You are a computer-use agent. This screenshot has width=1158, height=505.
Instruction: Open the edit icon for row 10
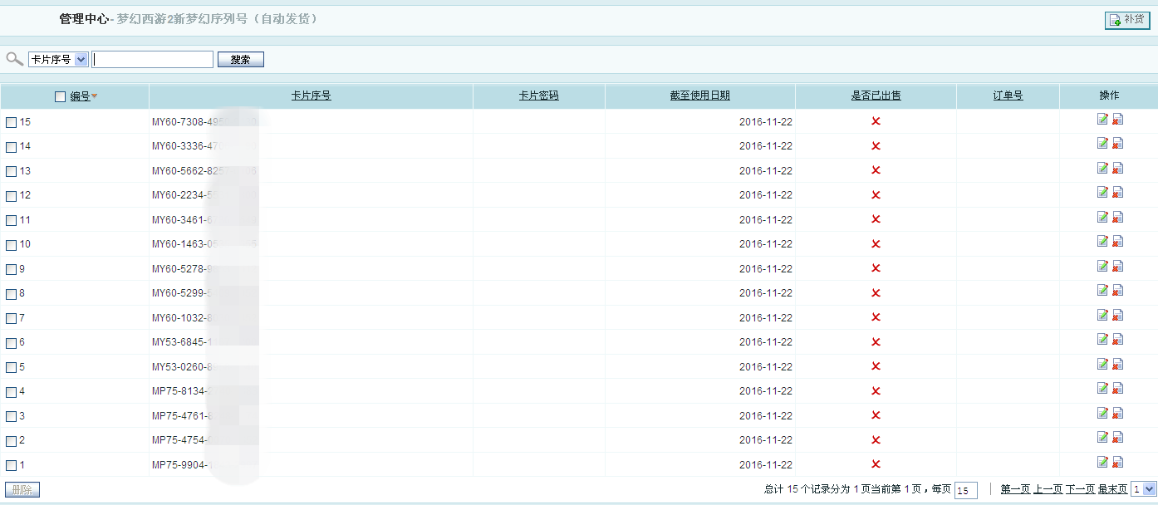(1102, 242)
